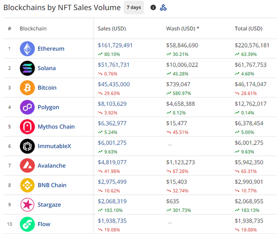Open the Ethereum blockchain name link
Image resolution: width=277 pixels, height=234 pixels.
pyautogui.click(x=51, y=49)
